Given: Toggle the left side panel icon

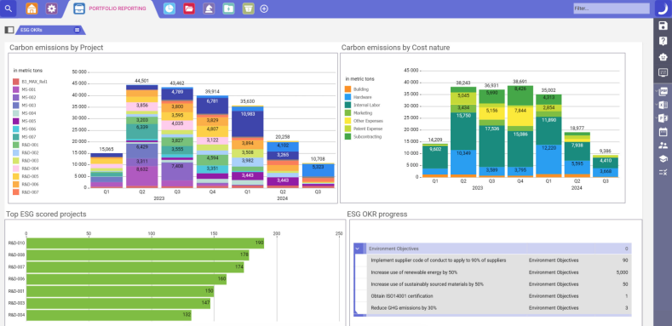Looking at the screenshot, I should tap(9, 30).
